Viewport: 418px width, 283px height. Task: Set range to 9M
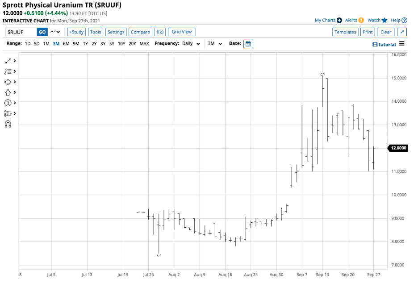pyautogui.click(x=76, y=44)
